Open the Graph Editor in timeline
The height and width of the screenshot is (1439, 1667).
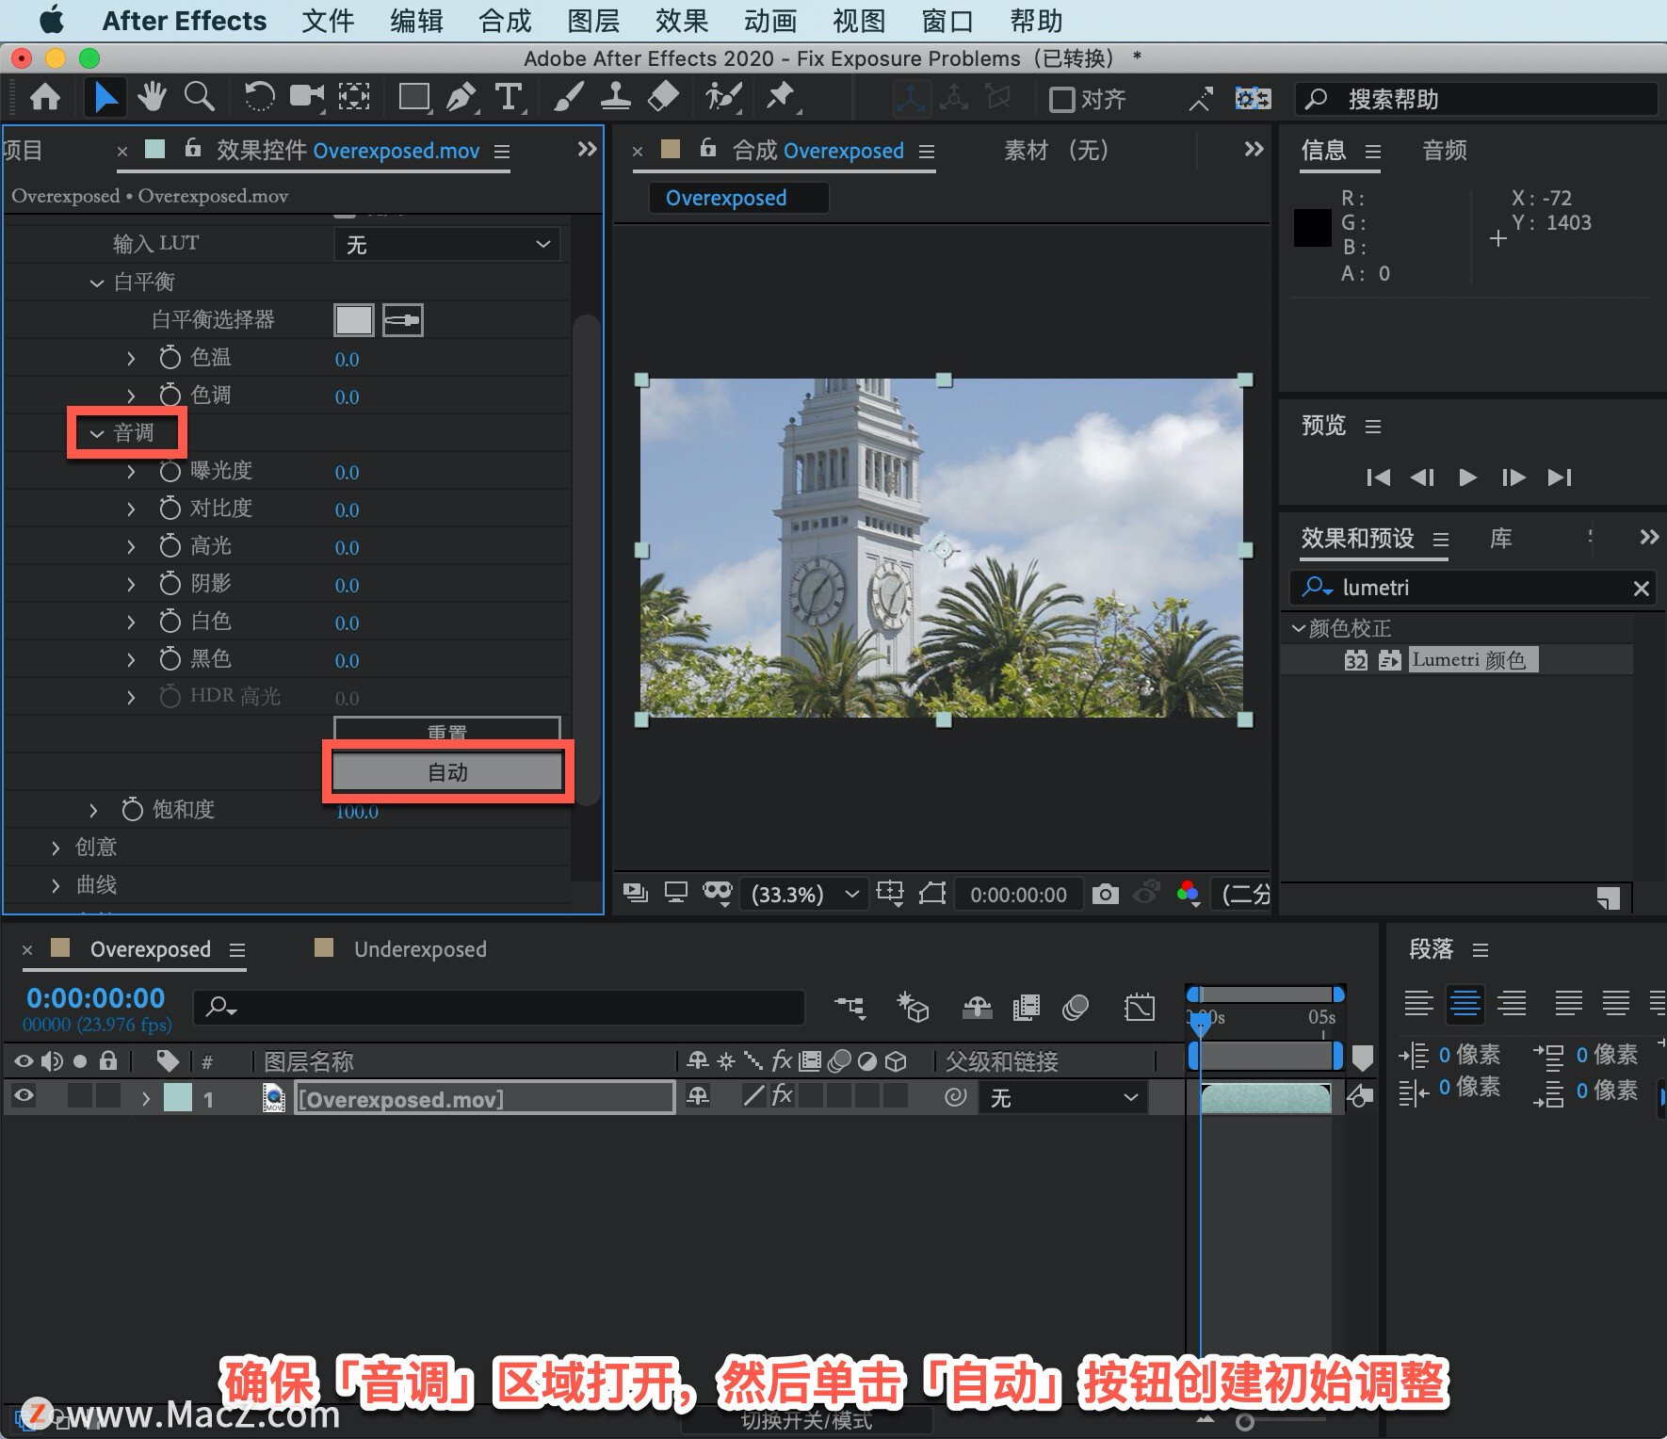[x=1140, y=1008]
